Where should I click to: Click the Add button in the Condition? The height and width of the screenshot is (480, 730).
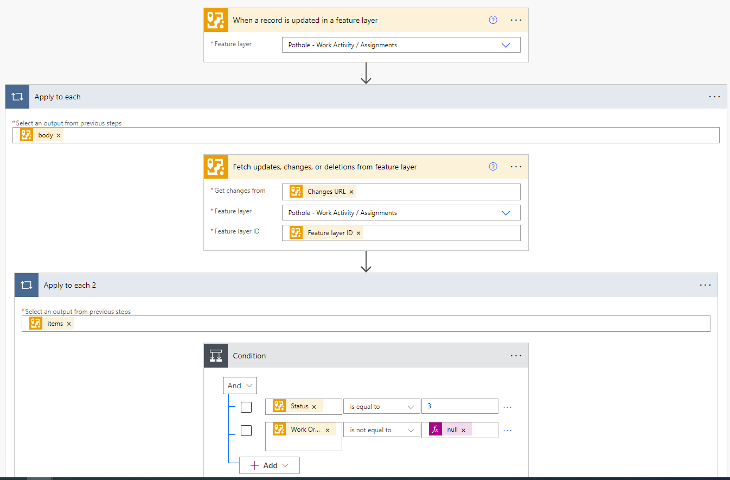[x=270, y=465]
